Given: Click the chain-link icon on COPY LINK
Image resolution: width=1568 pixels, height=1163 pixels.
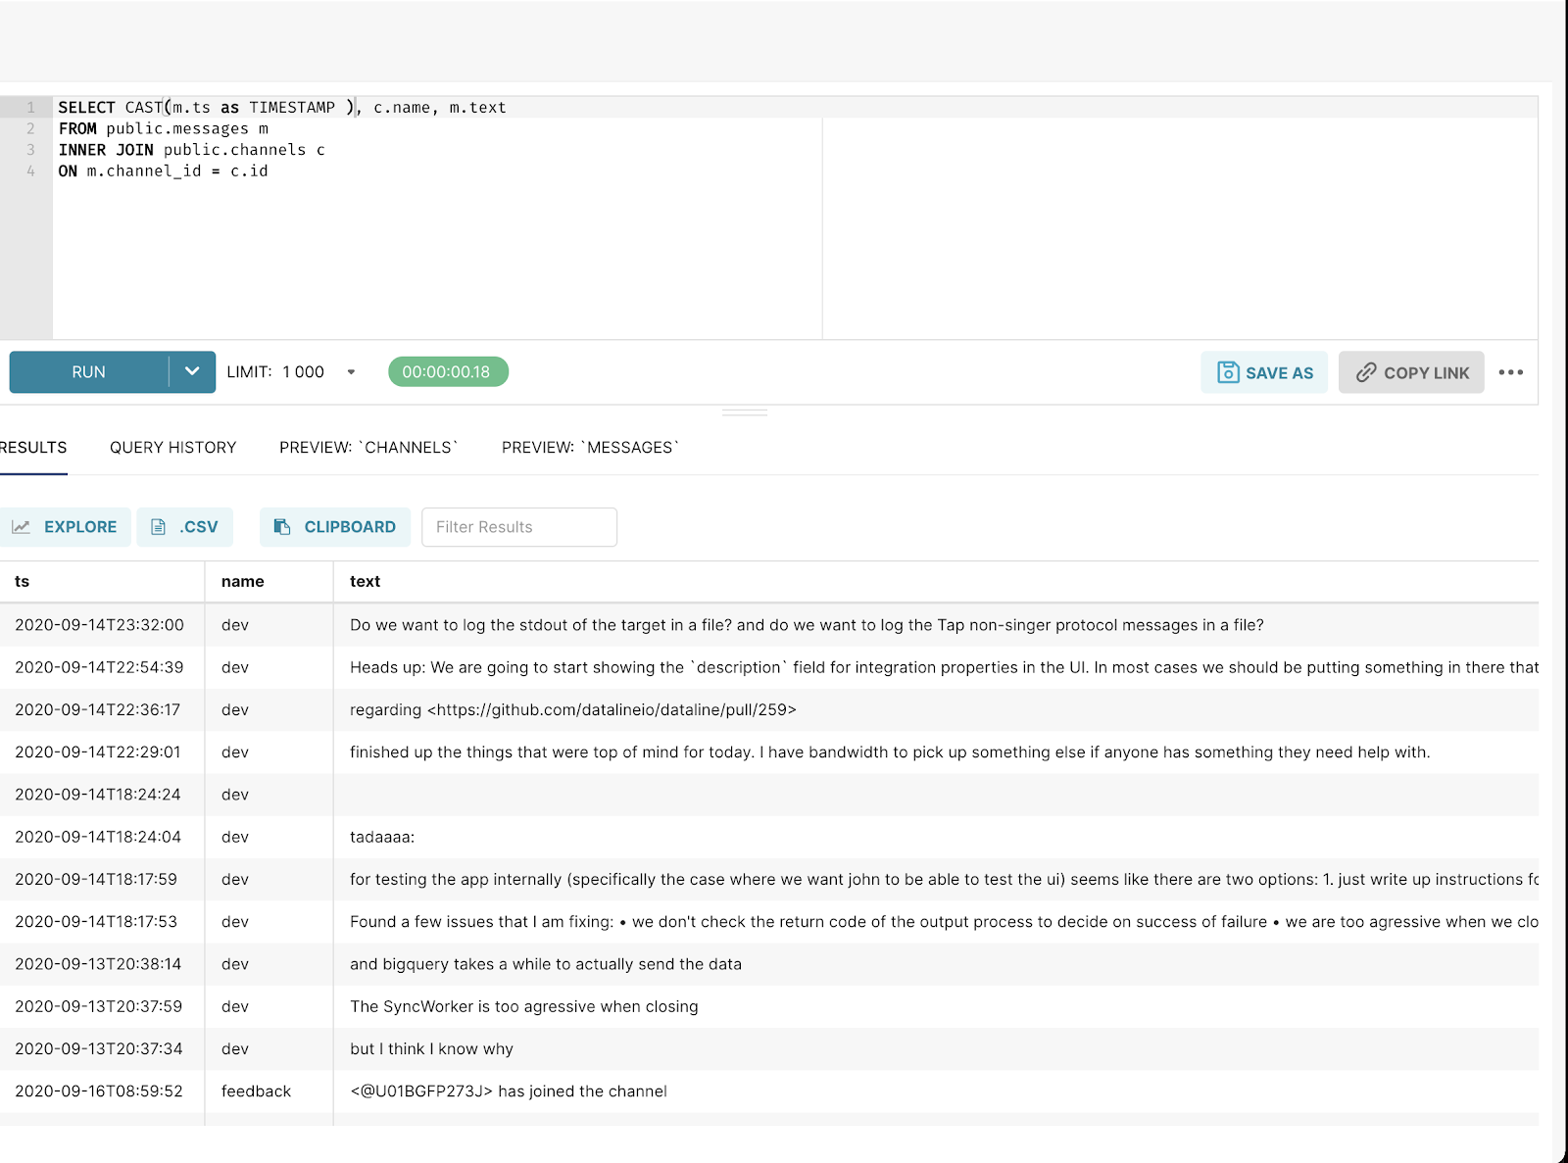Looking at the screenshot, I should click(x=1364, y=372).
